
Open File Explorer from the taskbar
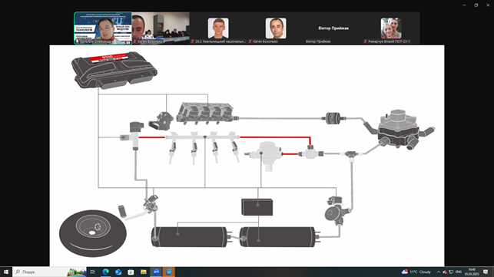[x=144, y=272]
